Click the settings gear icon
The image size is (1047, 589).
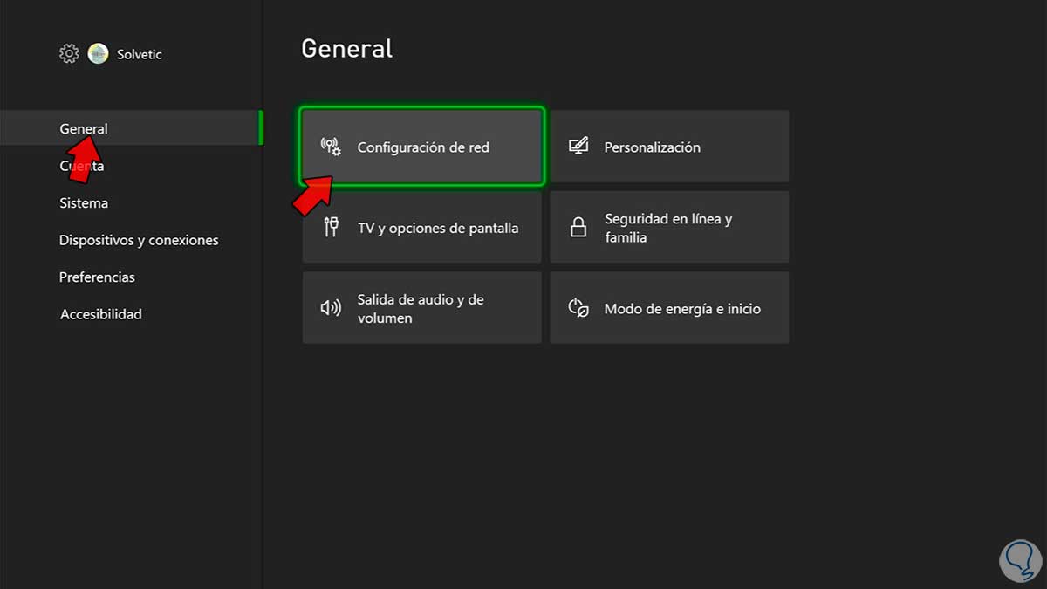coord(69,54)
